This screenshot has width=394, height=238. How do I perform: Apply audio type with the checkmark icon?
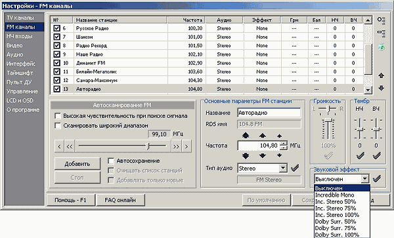295,168
